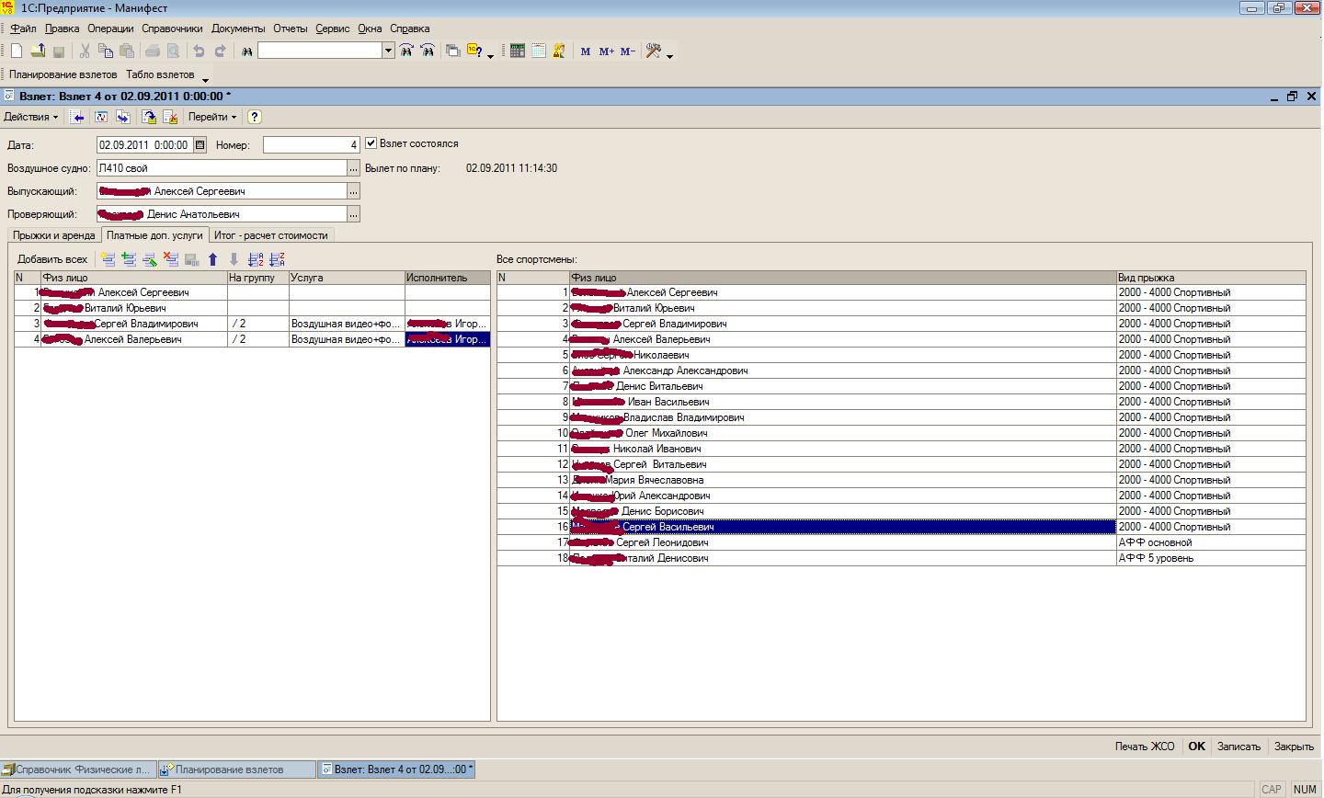Image resolution: width=1324 pixels, height=798 pixels.
Task: Click the '...' button for Выпускающий
Action: 354,191
